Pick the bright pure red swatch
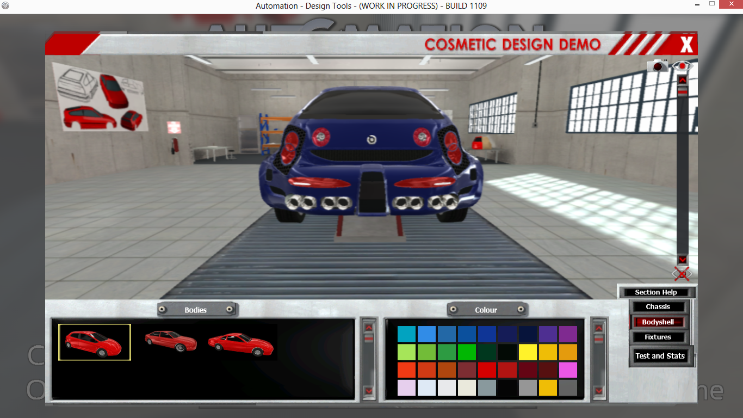The width and height of the screenshot is (743, 418). (x=487, y=370)
